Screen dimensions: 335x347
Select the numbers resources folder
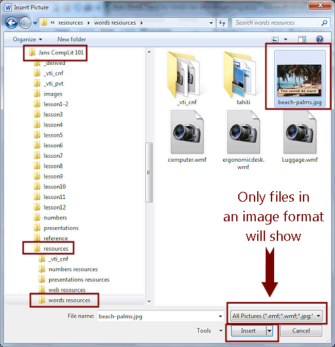68,270
